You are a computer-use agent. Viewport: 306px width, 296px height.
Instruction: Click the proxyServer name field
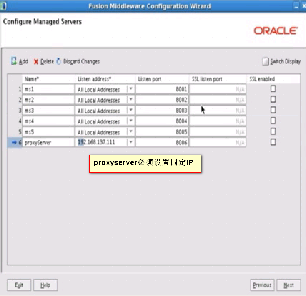click(x=48, y=142)
